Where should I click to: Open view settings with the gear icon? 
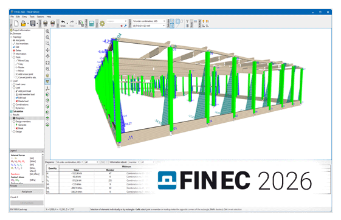tap(102, 23)
